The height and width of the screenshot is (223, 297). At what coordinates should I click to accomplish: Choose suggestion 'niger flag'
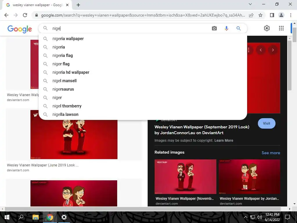click(143, 64)
